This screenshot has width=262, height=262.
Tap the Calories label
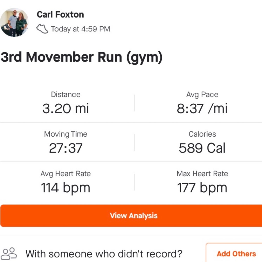click(202, 134)
